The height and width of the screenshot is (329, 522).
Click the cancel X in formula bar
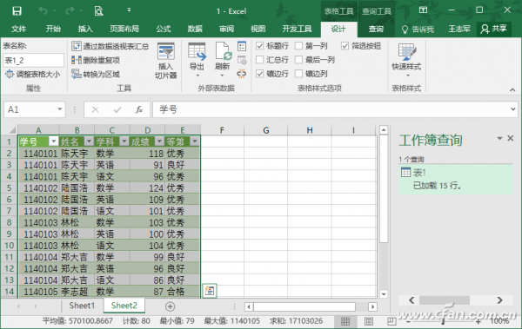pos(95,109)
